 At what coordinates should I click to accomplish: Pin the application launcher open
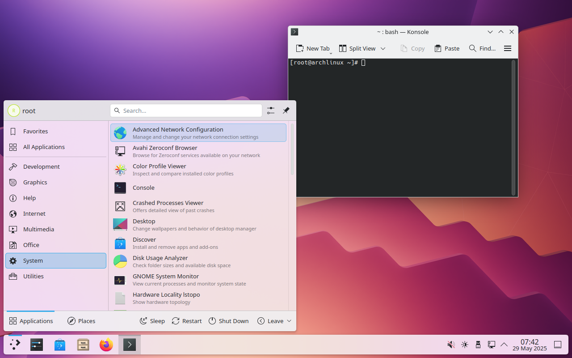point(286,111)
